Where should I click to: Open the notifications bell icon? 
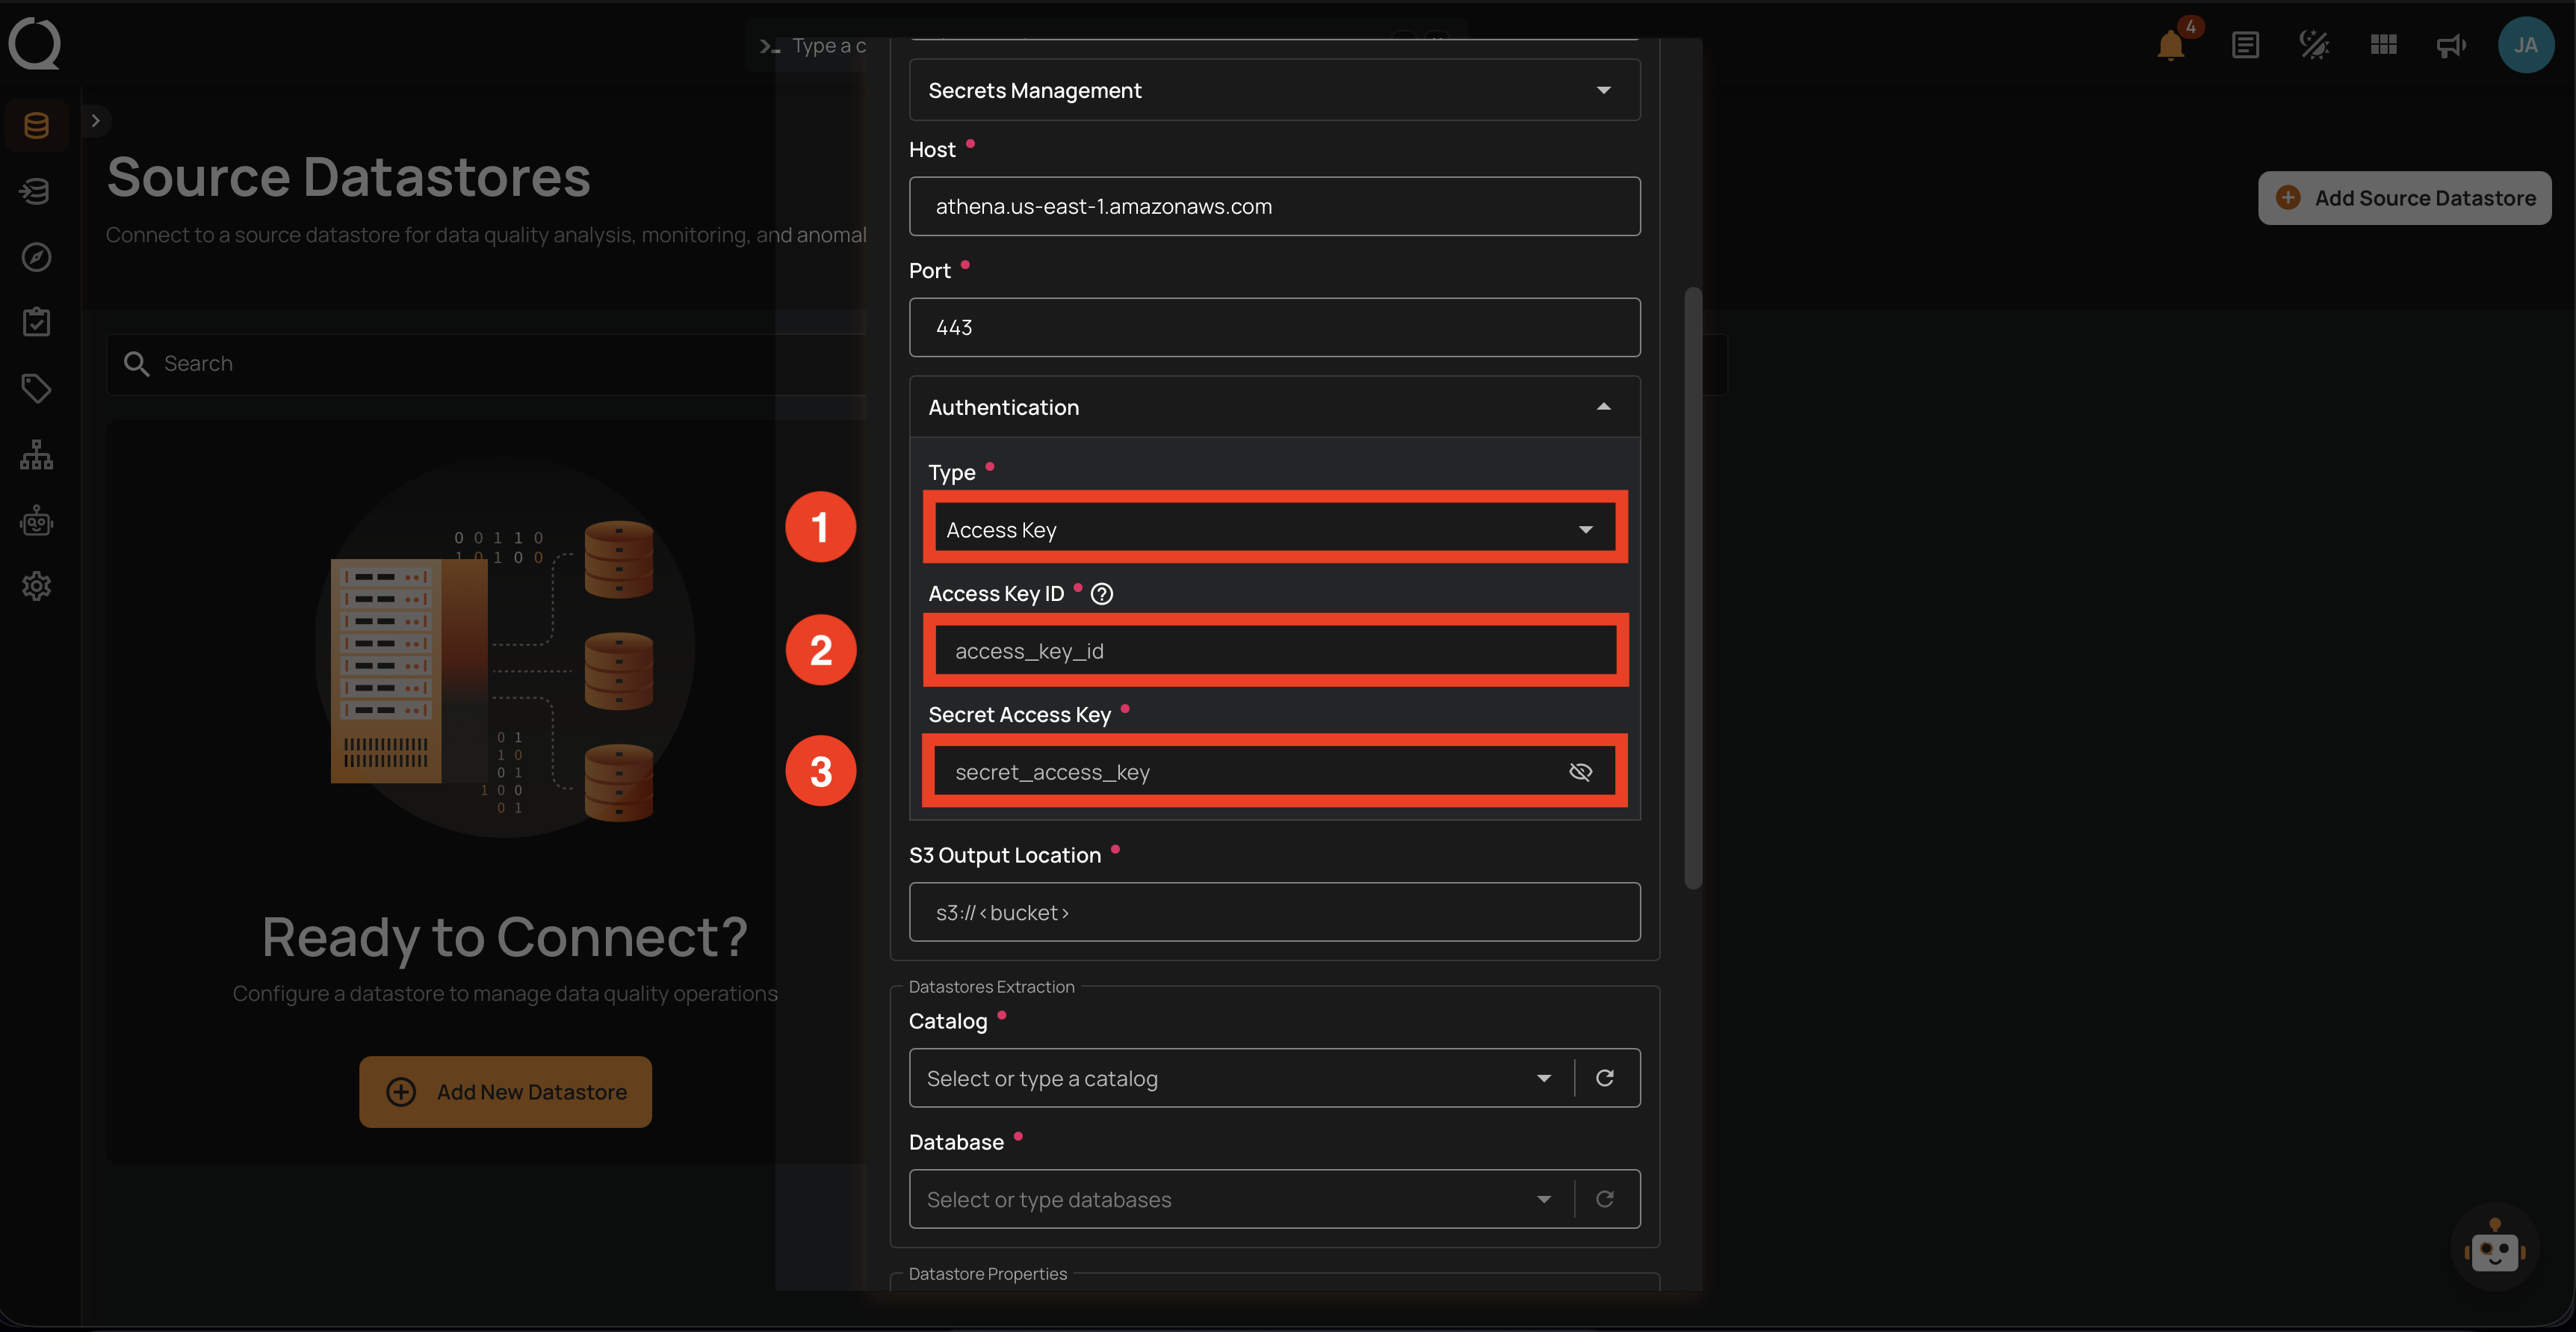point(2171,45)
